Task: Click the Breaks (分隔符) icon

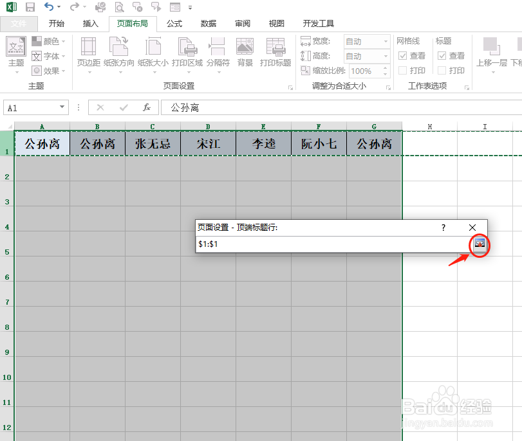Action: pyautogui.click(x=217, y=46)
